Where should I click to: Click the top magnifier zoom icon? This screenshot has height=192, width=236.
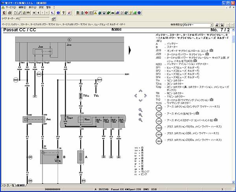coord(140,110)
